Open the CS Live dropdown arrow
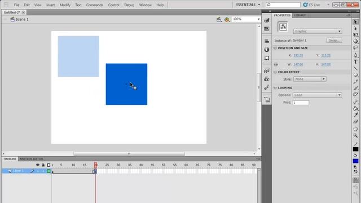 (x=328, y=5)
